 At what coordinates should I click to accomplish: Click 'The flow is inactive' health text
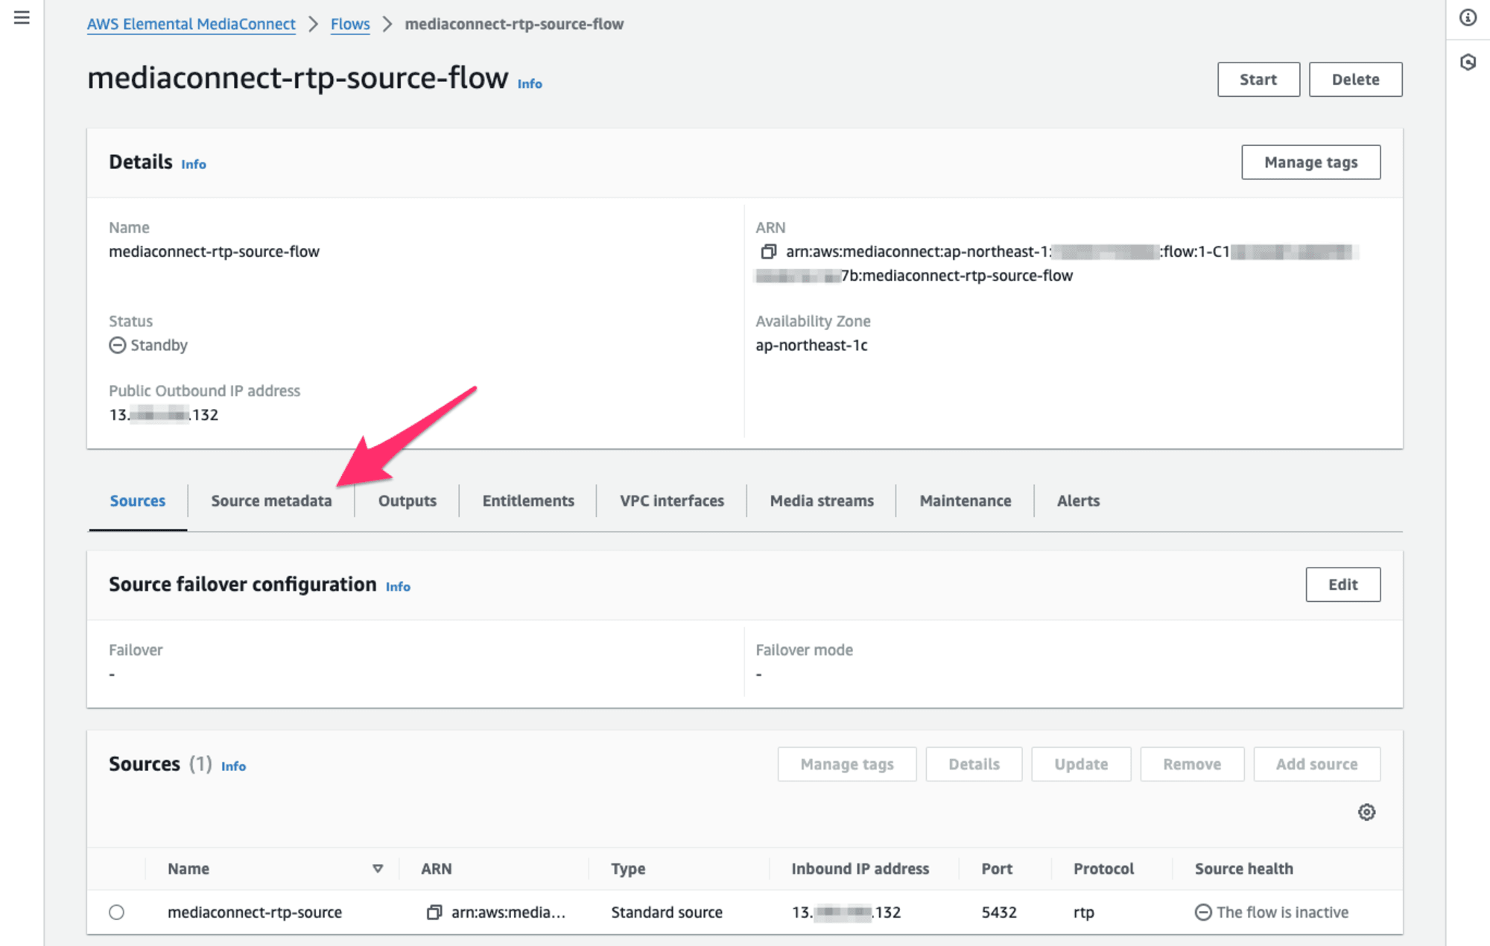click(x=1282, y=912)
